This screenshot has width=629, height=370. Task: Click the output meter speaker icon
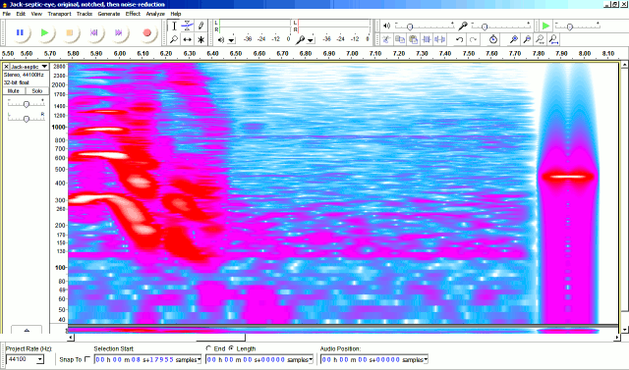[221, 39]
